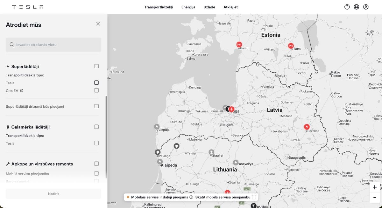Close the Atrodiet mūs panel

coord(98,24)
